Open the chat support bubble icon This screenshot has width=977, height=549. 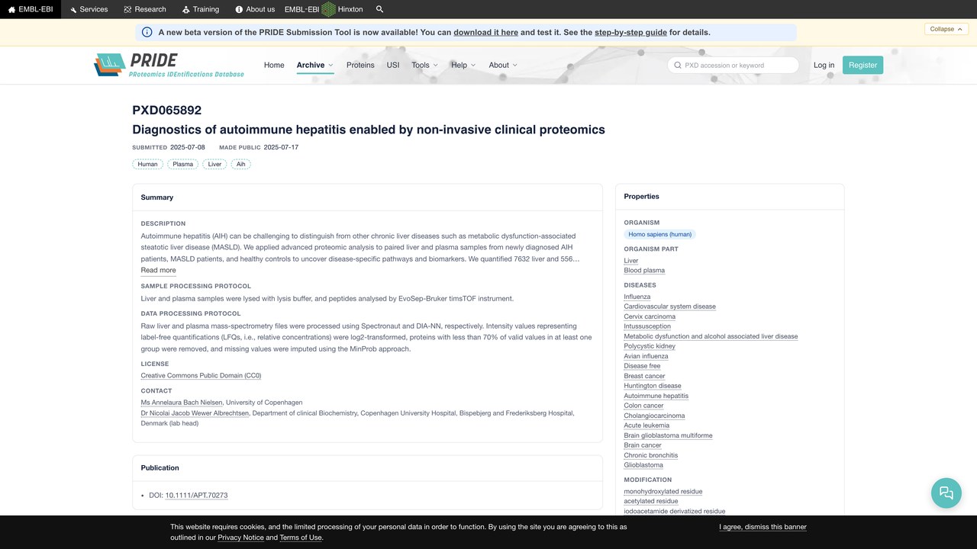[946, 493]
